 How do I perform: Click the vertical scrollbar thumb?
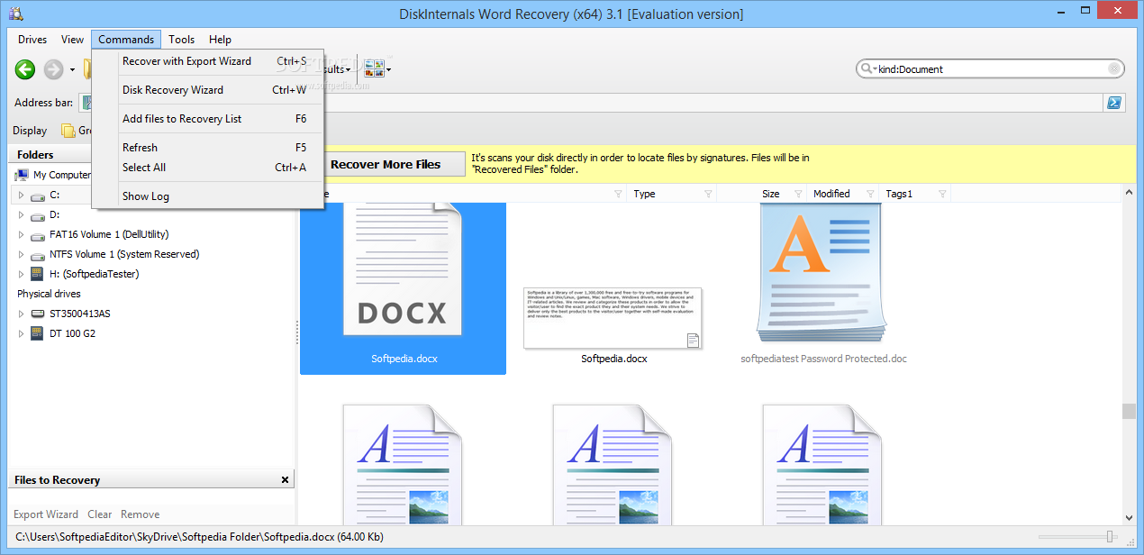tap(1129, 412)
